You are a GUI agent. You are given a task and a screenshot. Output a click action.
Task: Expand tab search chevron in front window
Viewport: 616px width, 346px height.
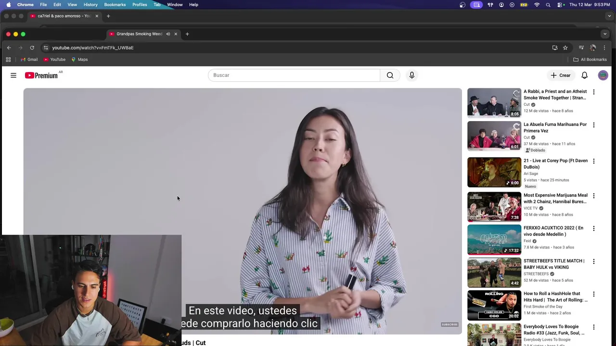[x=605, y=34]
